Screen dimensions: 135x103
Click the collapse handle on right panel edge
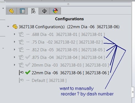click(x=133, y=92)
